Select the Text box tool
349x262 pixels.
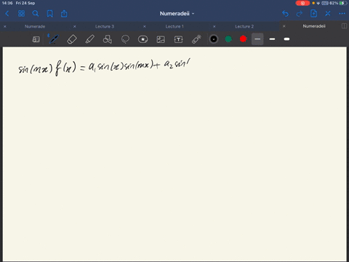tap(179, 39)
